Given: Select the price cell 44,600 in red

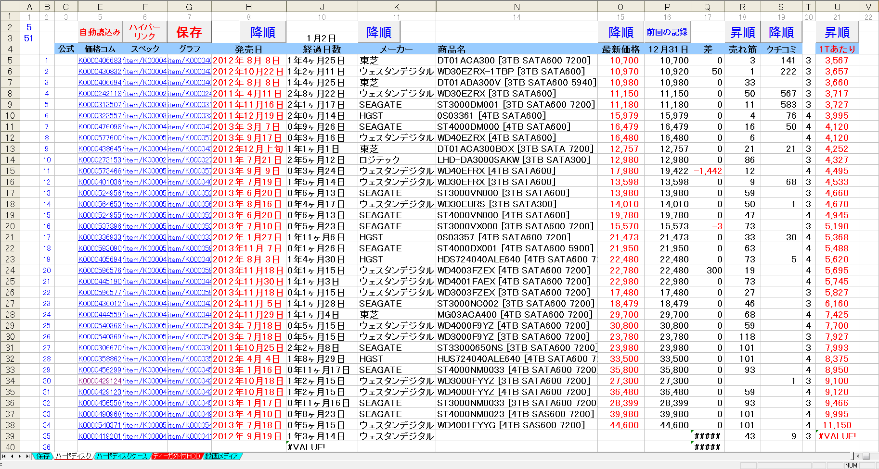Looking at the screenshot, I should 621,425.
